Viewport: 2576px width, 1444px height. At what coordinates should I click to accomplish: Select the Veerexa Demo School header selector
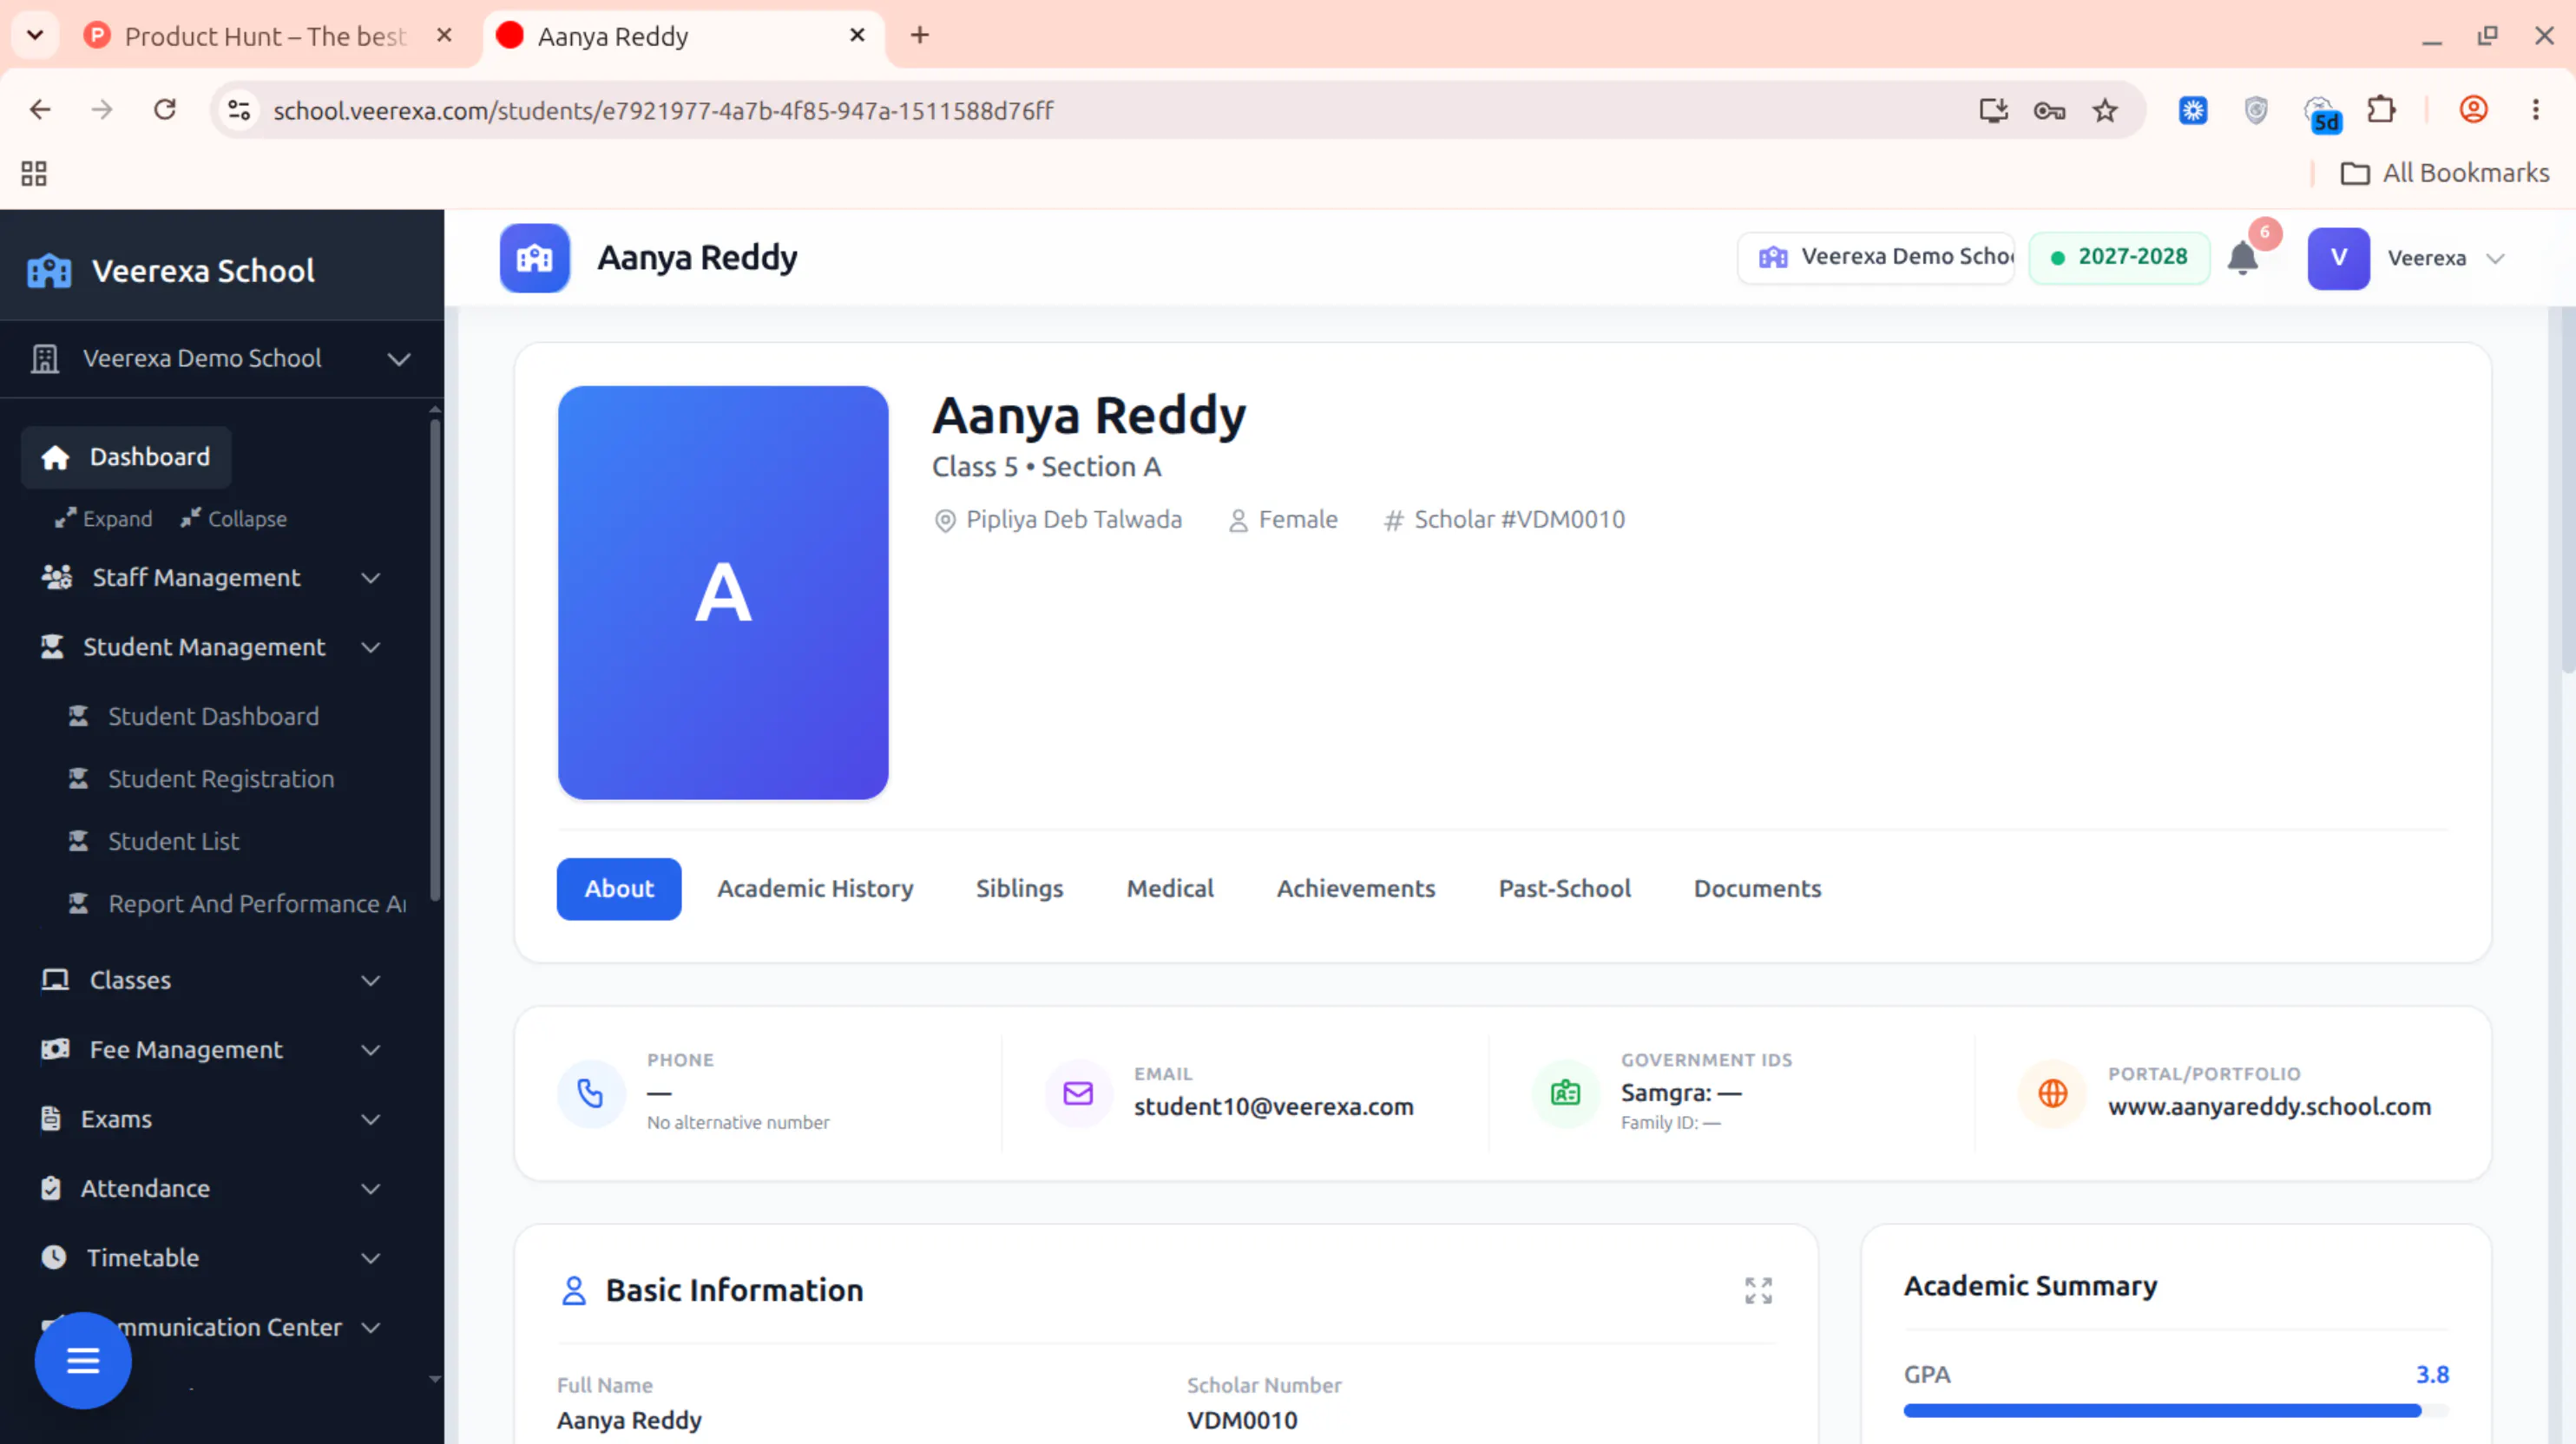1876,257
